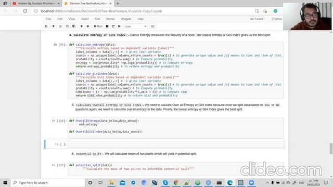Screen dimensions: 333x187
Task: Click the potential_split code cell
Action: [x=176, y=169]
